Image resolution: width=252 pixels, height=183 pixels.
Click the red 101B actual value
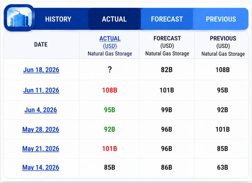(x=110, y=149)
